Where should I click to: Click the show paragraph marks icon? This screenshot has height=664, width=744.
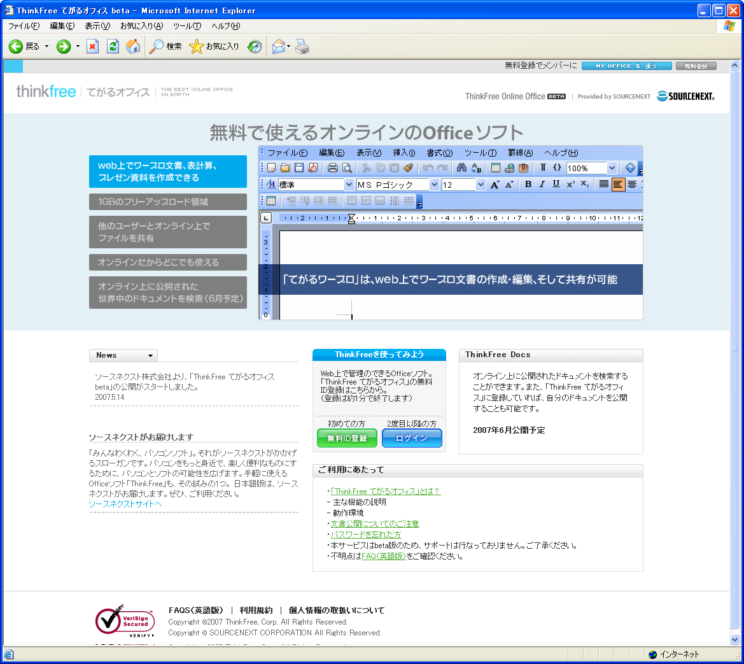[543, 167]
